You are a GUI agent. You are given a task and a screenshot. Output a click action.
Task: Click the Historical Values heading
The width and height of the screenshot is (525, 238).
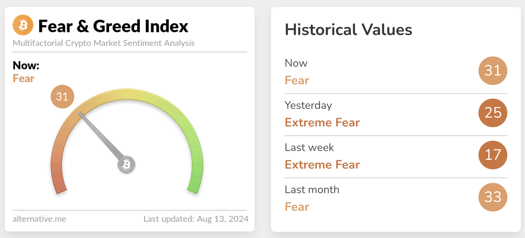coord(348,30)
